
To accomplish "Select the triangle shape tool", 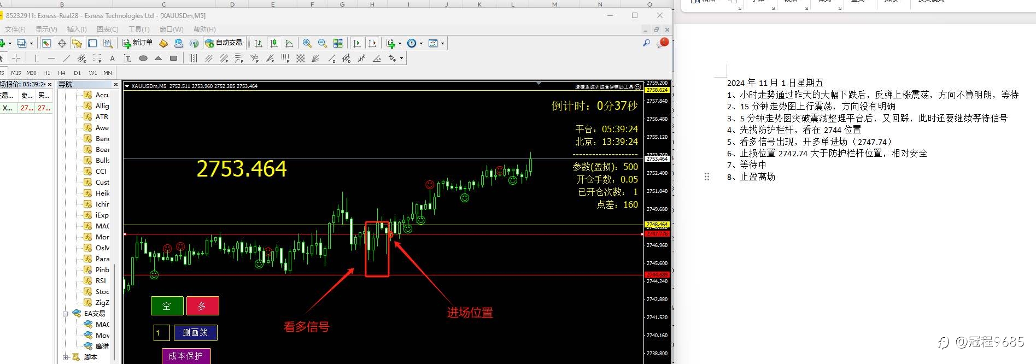I will 158,58.
